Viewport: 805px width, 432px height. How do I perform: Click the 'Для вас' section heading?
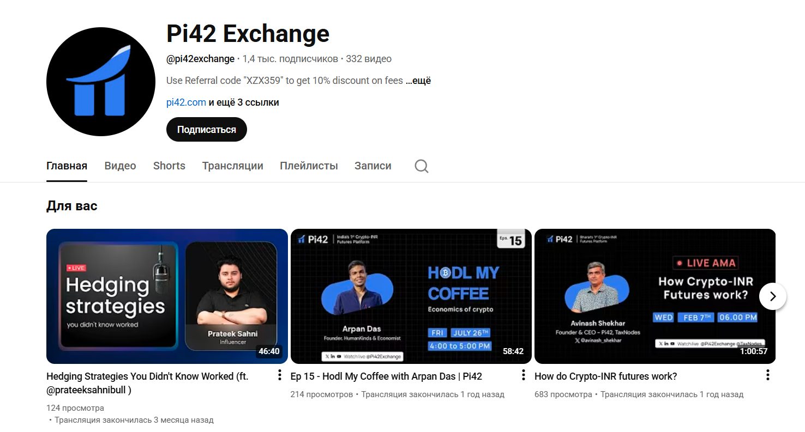point(72,206)
